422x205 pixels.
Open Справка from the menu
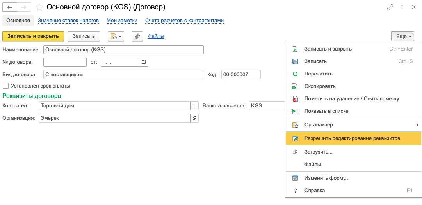(353, 191)
